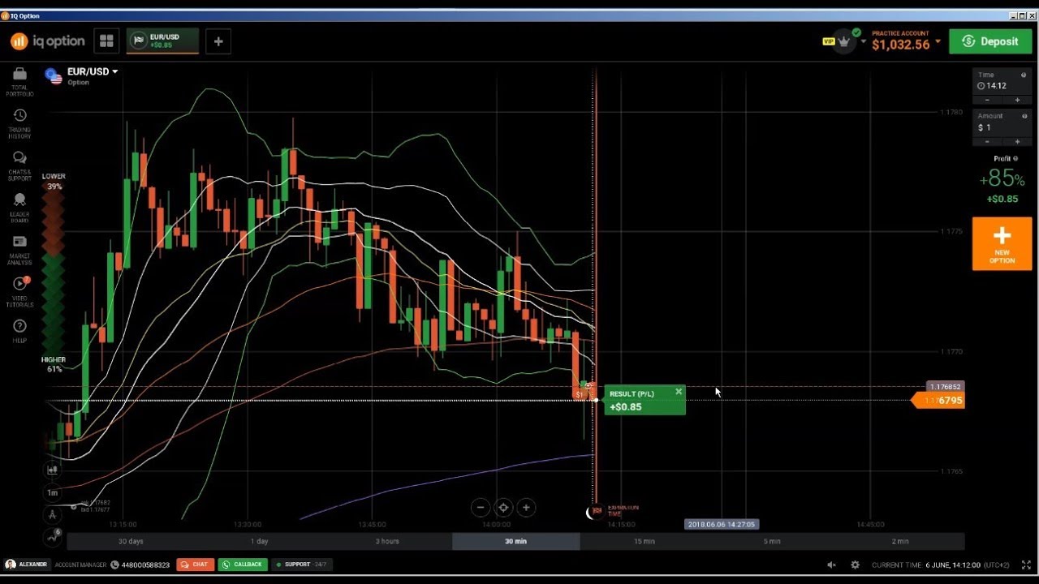Click the Profit info question icon
The width and height of the screenshot is (1039, 584).
click(1015, 159)
